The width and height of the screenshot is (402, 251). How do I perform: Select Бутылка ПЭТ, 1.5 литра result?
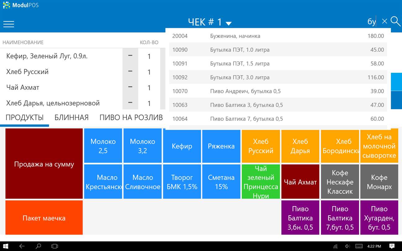(x=278, y=64)
